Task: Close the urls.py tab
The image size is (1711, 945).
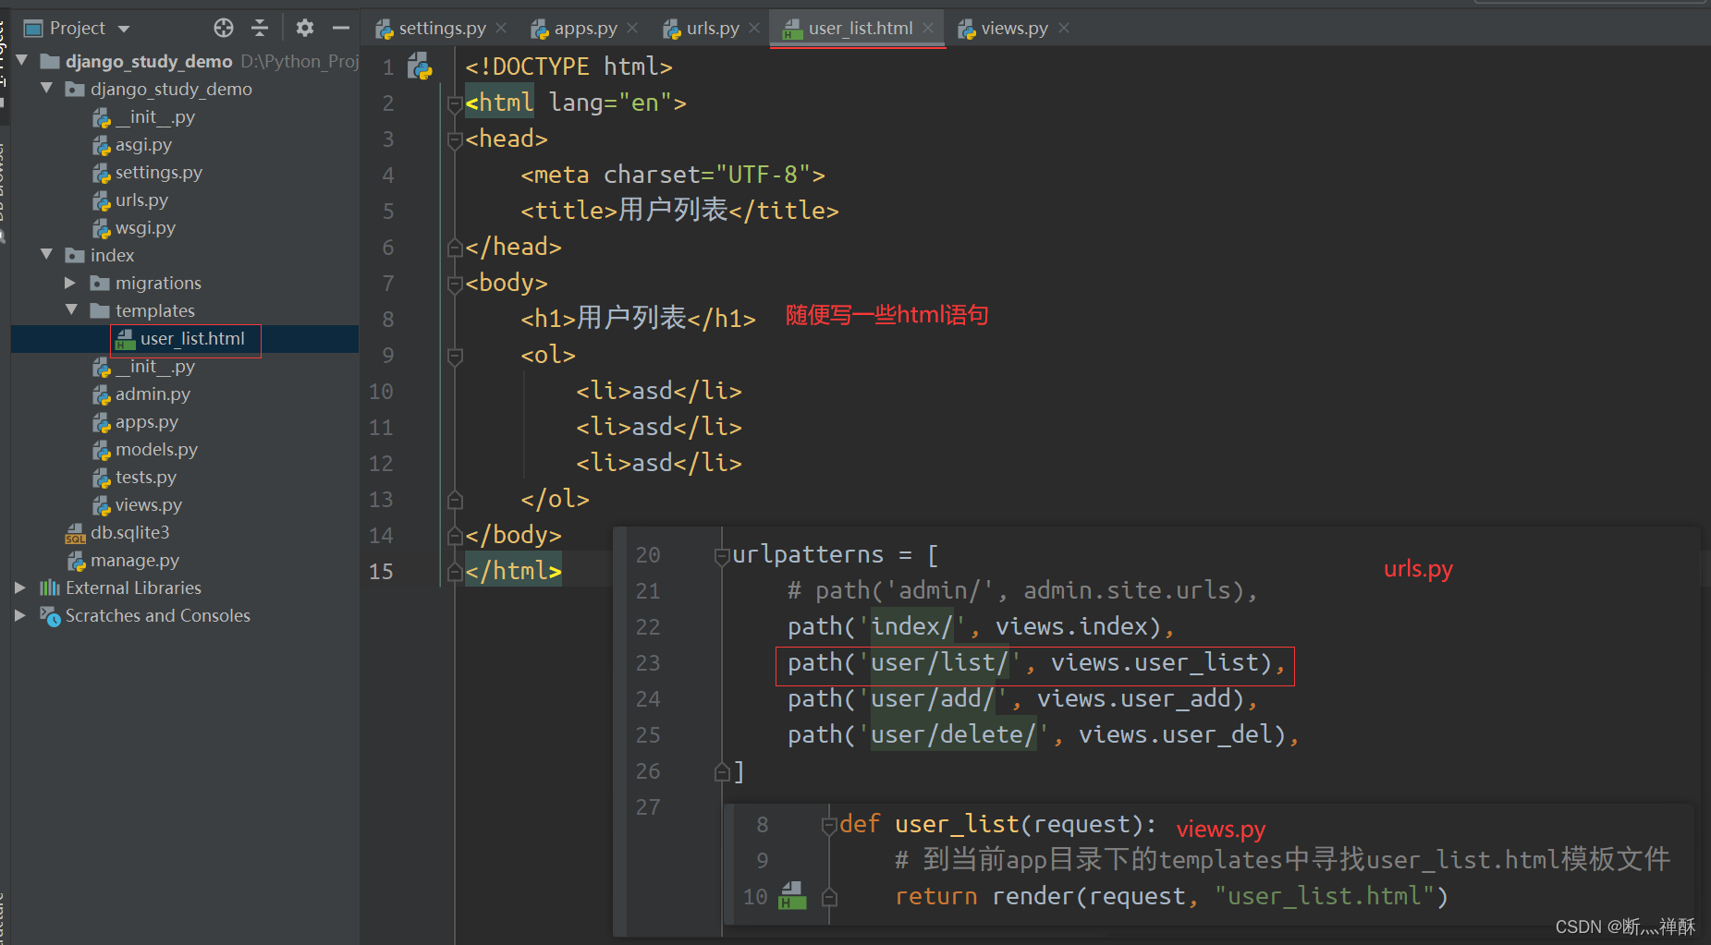Action: click(x=754, y=29)
